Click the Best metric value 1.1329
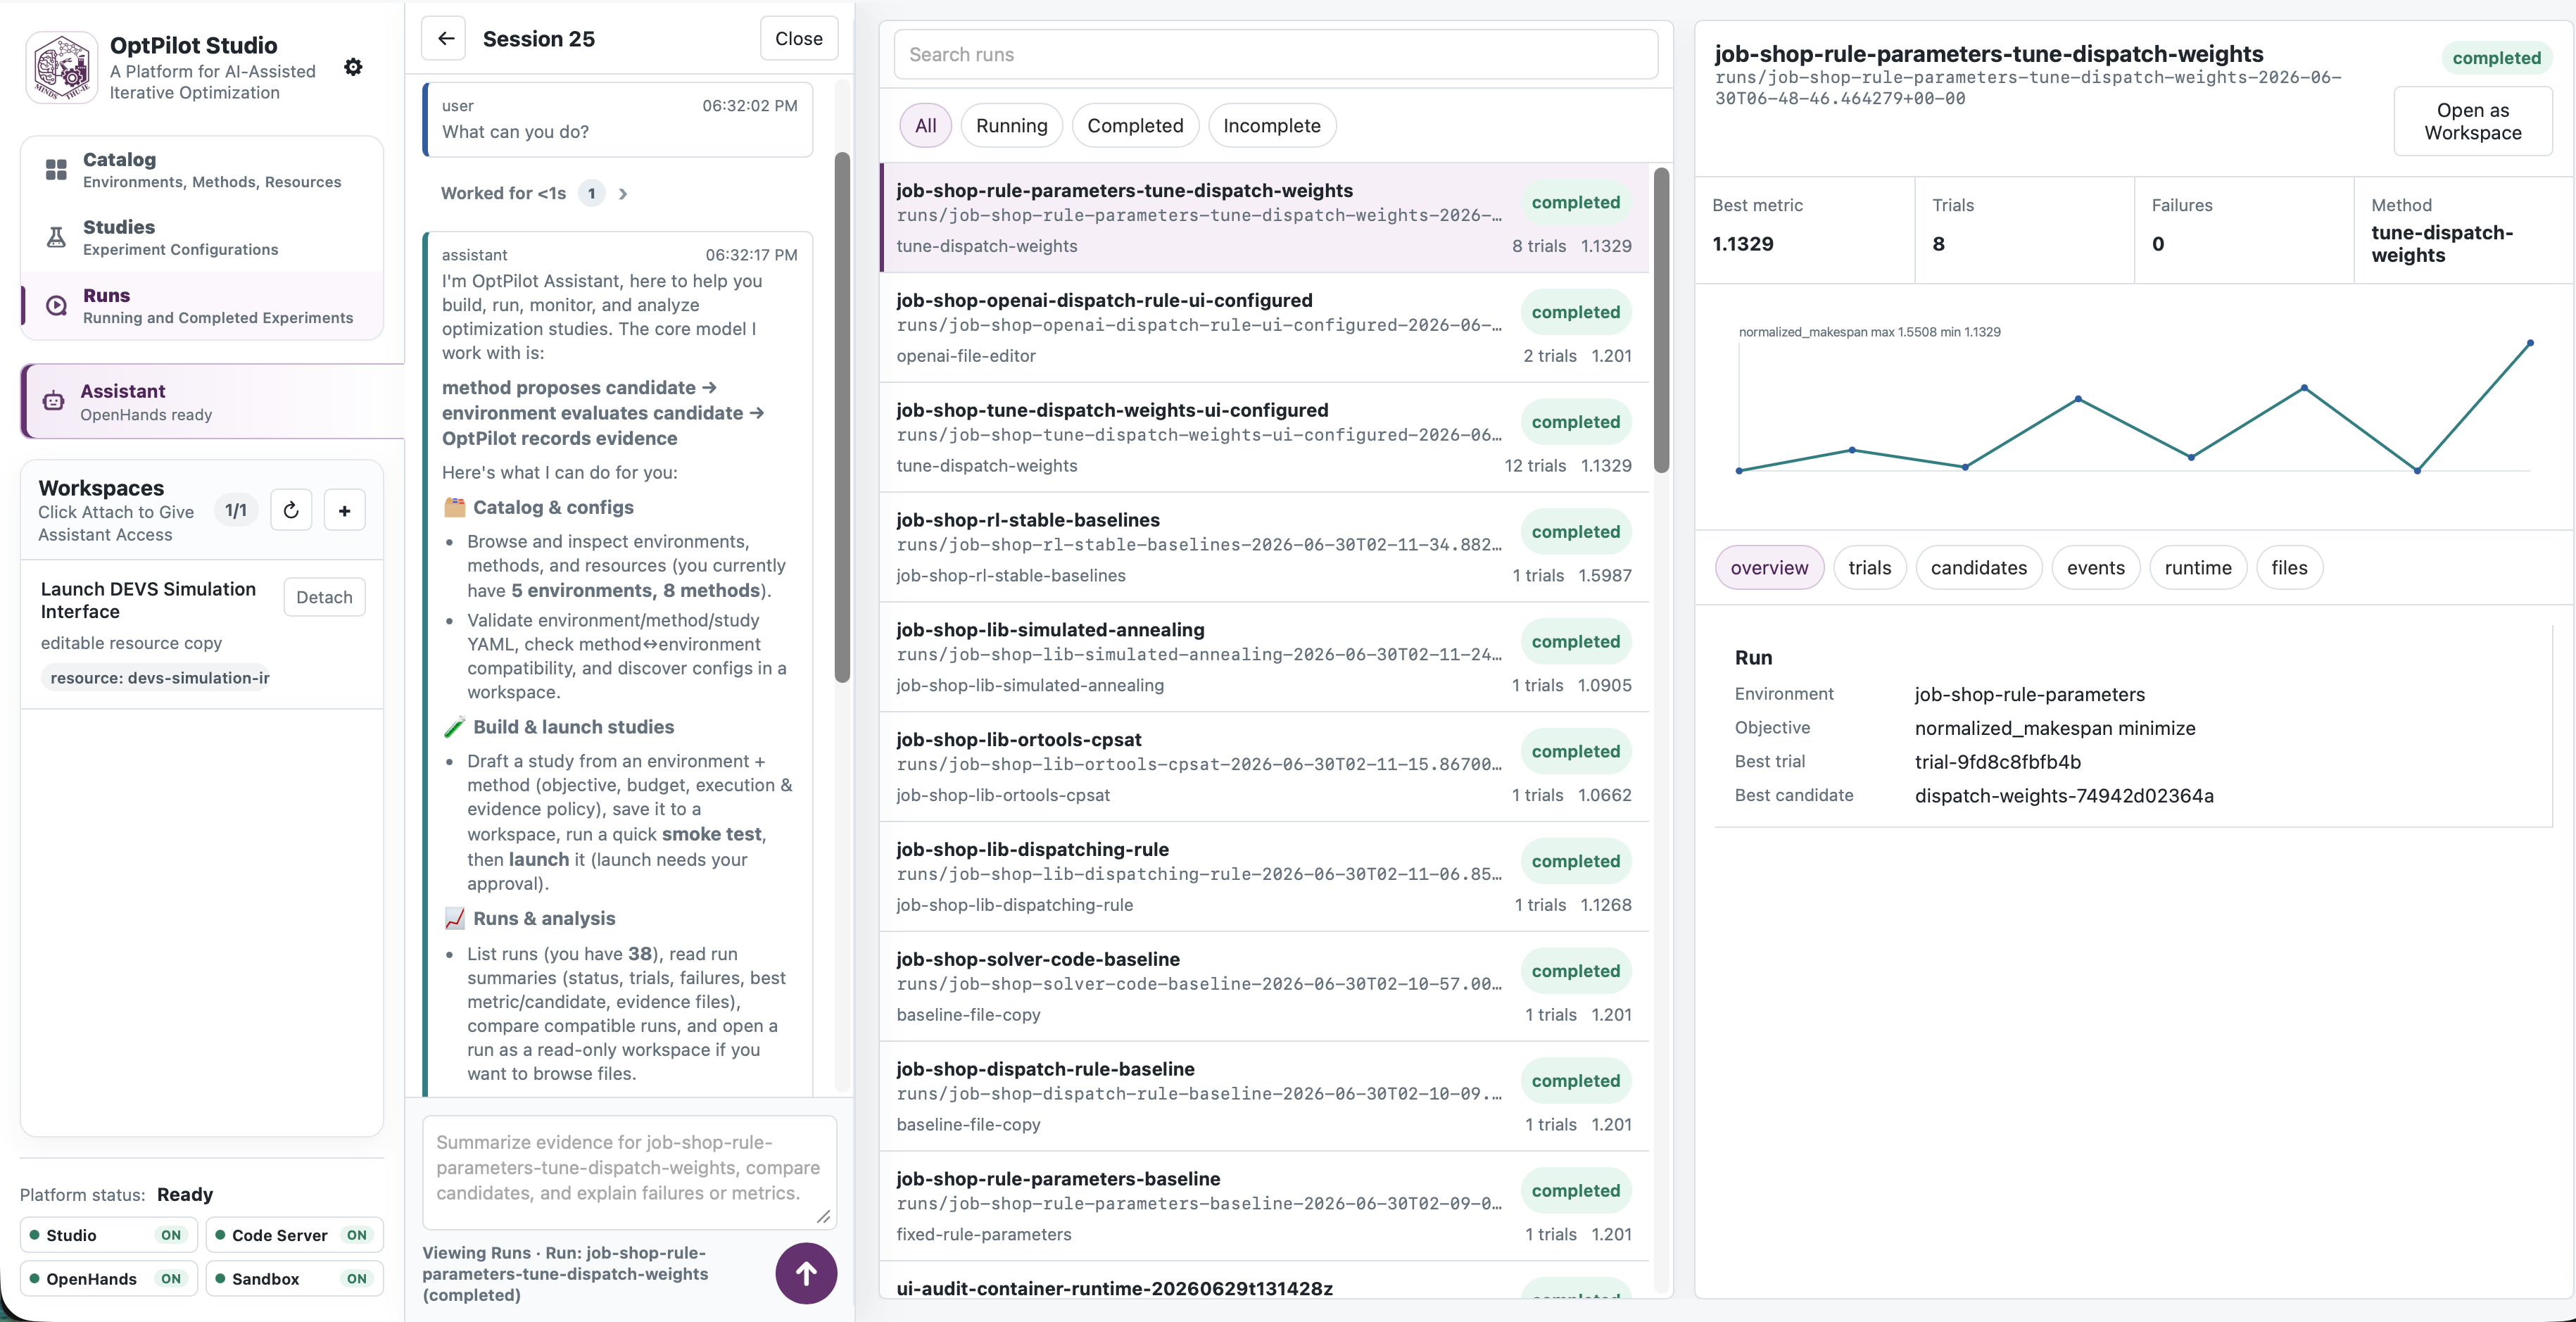 coord(1742,243)
